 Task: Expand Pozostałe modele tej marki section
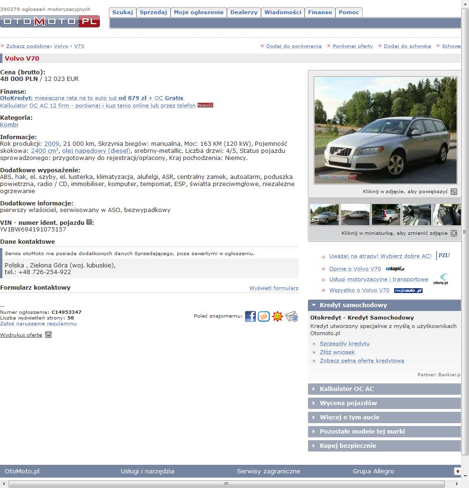(384, 432)
